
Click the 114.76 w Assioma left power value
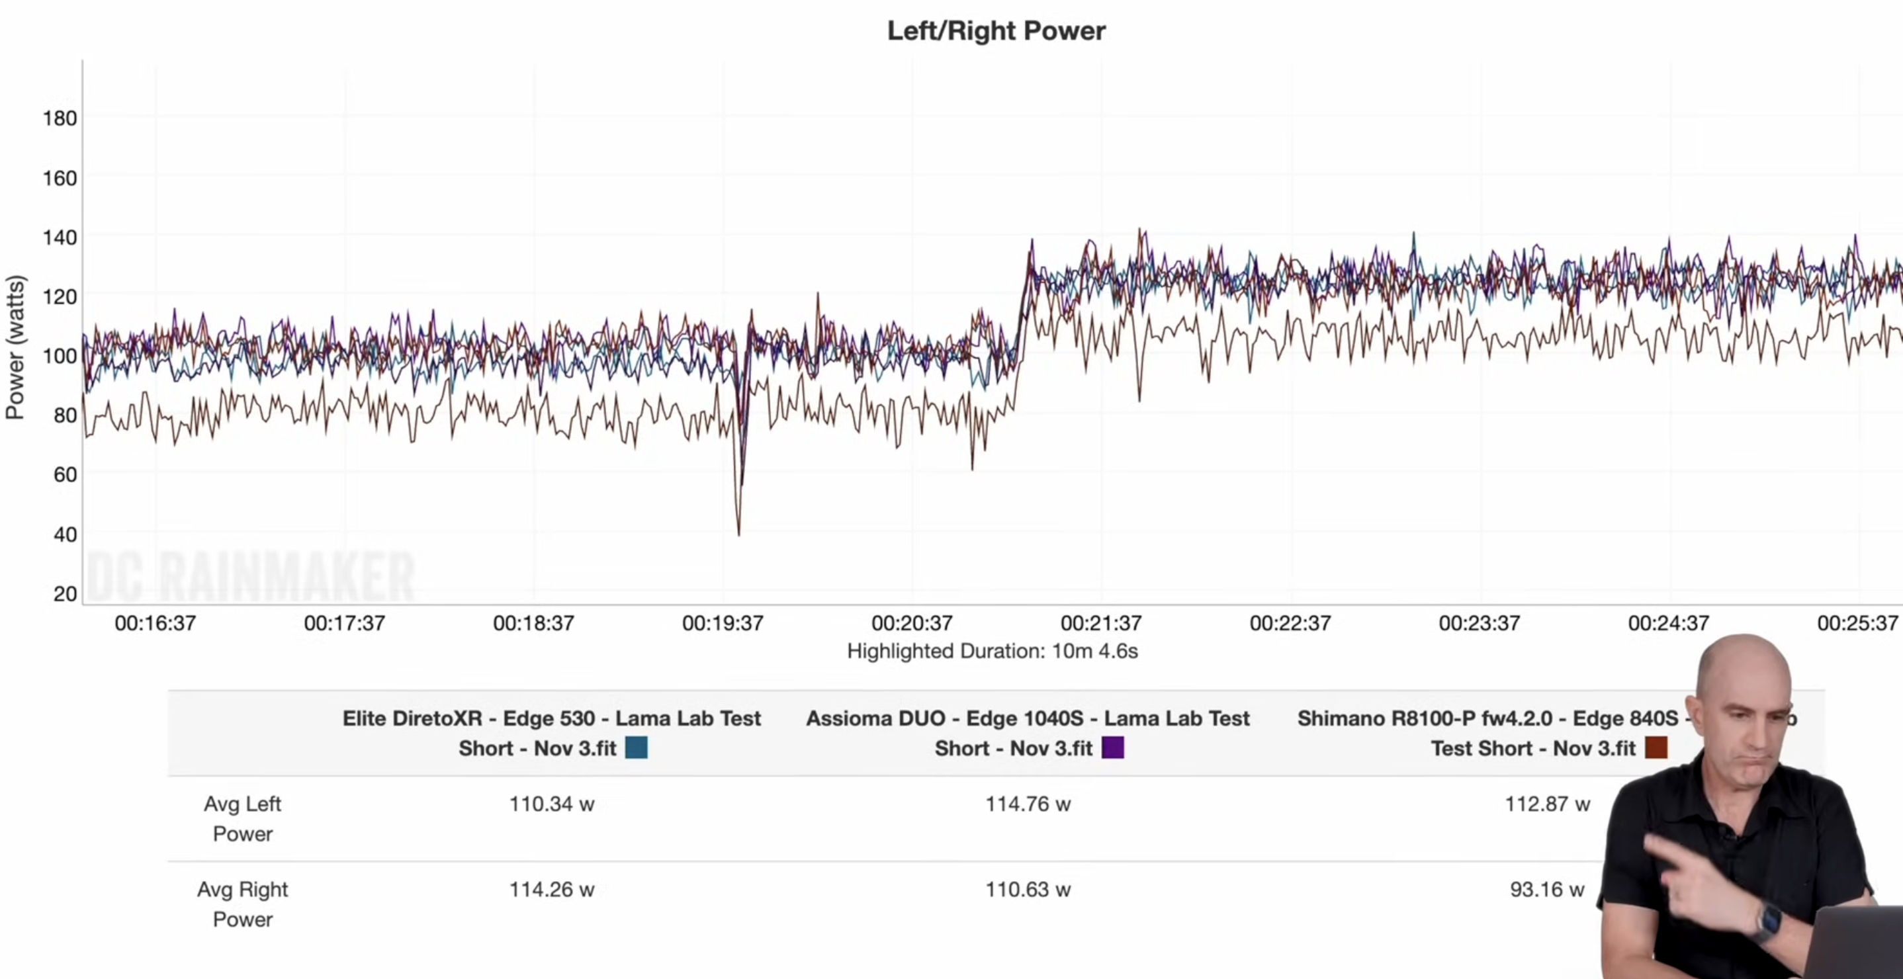coord(1028,804)
